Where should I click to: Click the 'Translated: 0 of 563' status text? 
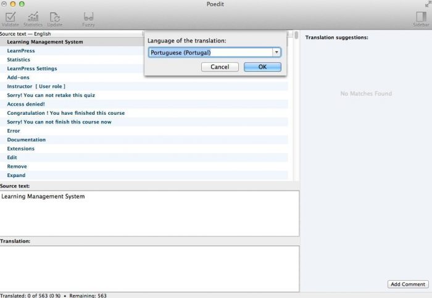30,296
